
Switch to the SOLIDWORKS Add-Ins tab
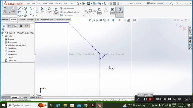(x=45, y=19)
